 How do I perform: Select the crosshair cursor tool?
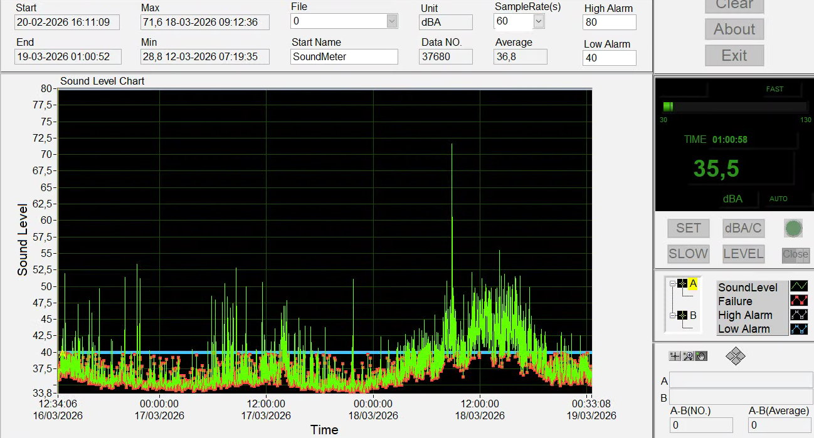tap(675, 356)
